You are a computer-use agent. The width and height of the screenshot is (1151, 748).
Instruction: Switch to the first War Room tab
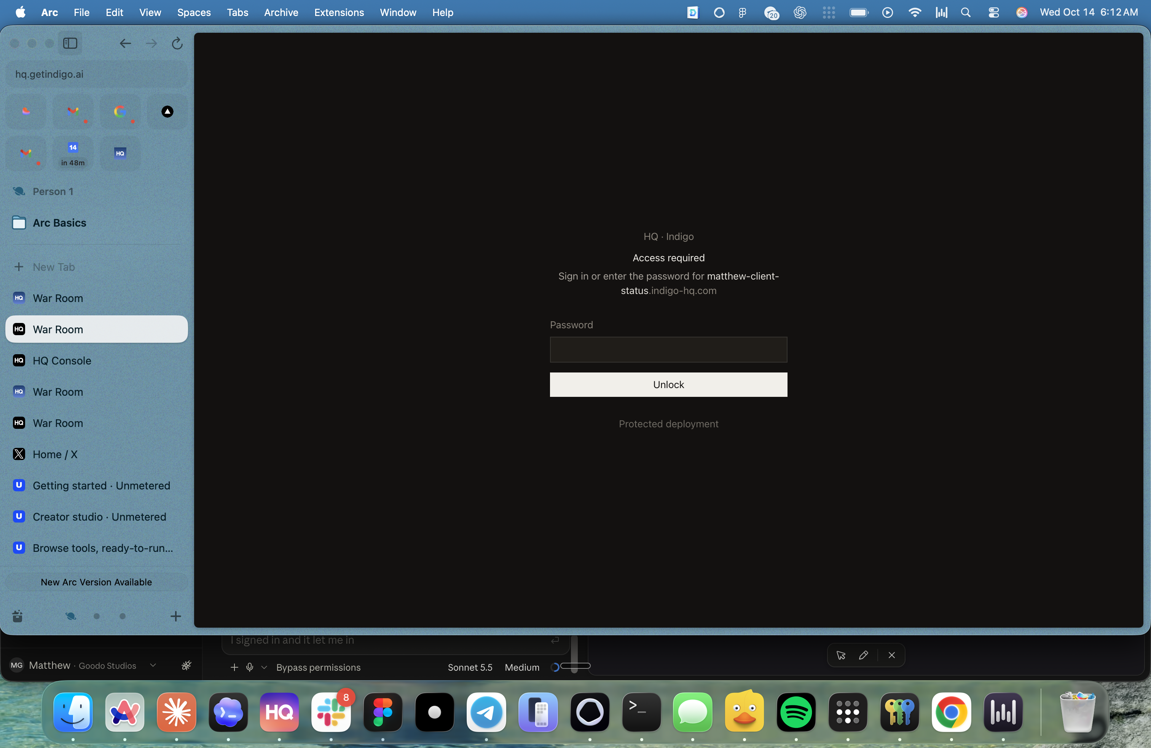tap(96, 298)
